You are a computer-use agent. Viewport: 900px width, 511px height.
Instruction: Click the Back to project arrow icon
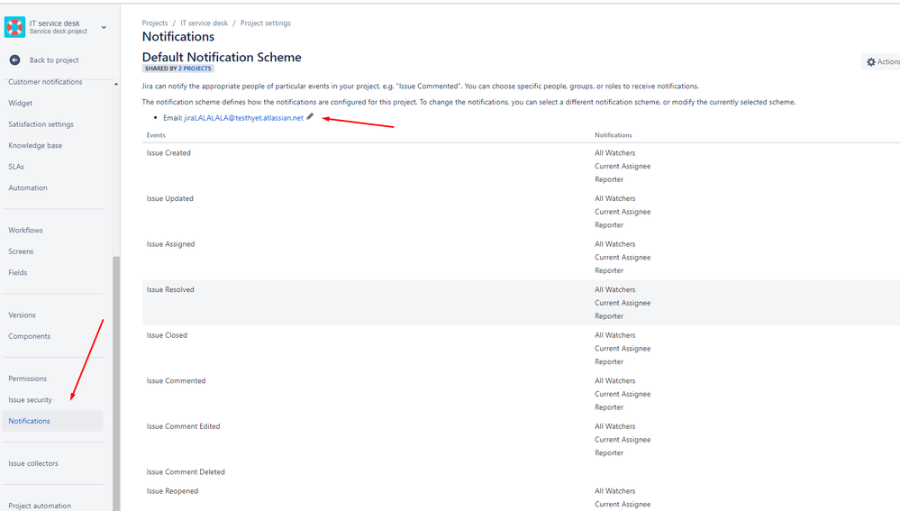pos(15,59)
